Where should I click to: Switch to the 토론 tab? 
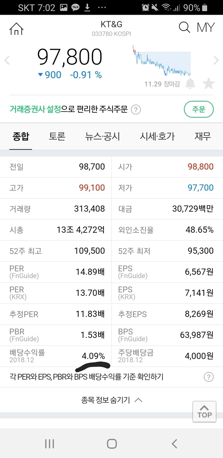click(x=57, y=136)
